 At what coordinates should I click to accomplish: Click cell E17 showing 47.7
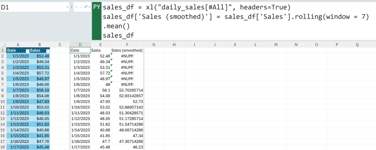tap(101, 141)
